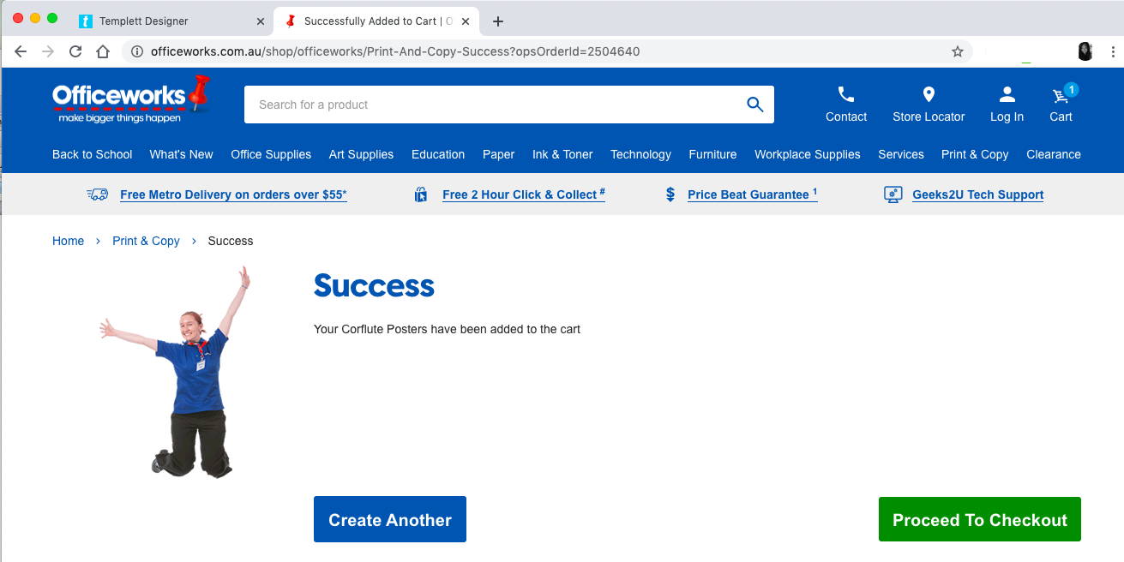Click the Corflute Posters added message
The width and height of the screenshot is (1124, 562).
[447, 329]
